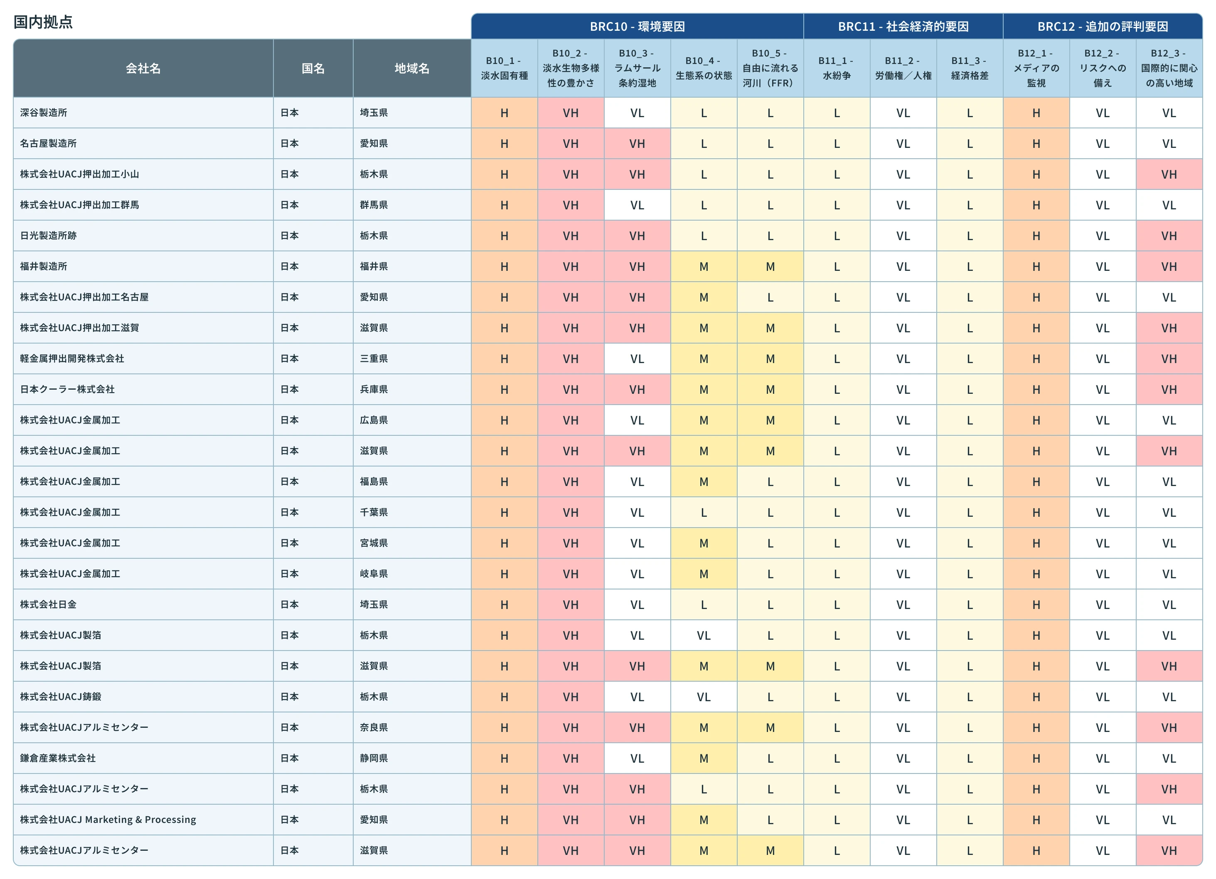Click the B10_3 ラムサール条約湿地 header

click(638, 68)
